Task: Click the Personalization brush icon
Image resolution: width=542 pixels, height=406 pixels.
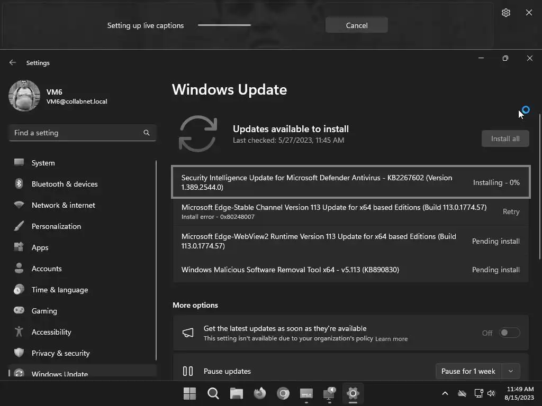Action: (x=19, y=226)
